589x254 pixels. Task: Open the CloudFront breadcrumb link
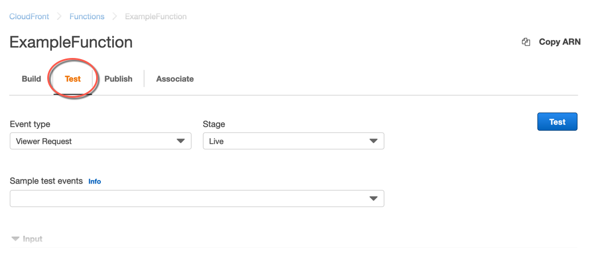pos(28,16)
